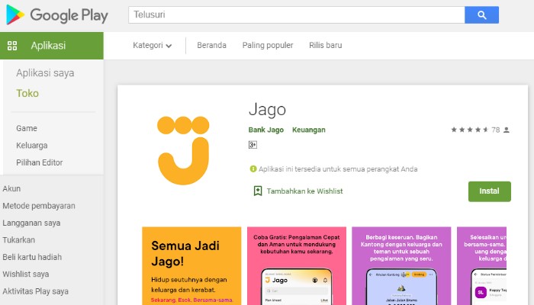Open Aplikasi saya

coord(45,73)
